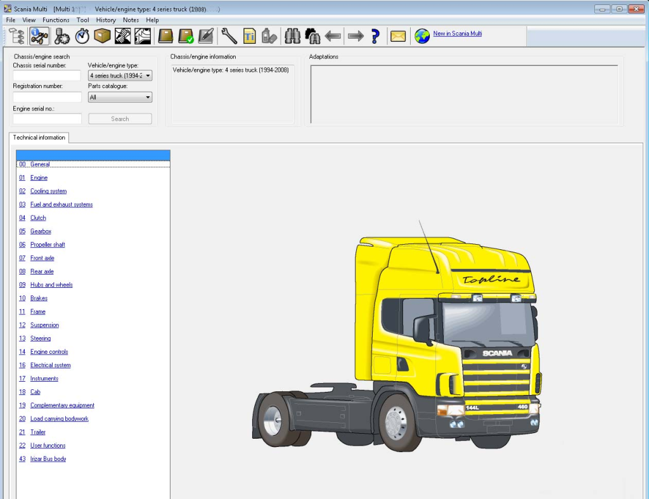The width and height of the screenshot is (649, 499).
Task: Select the Technical information tab
Action: coord(39,138)
